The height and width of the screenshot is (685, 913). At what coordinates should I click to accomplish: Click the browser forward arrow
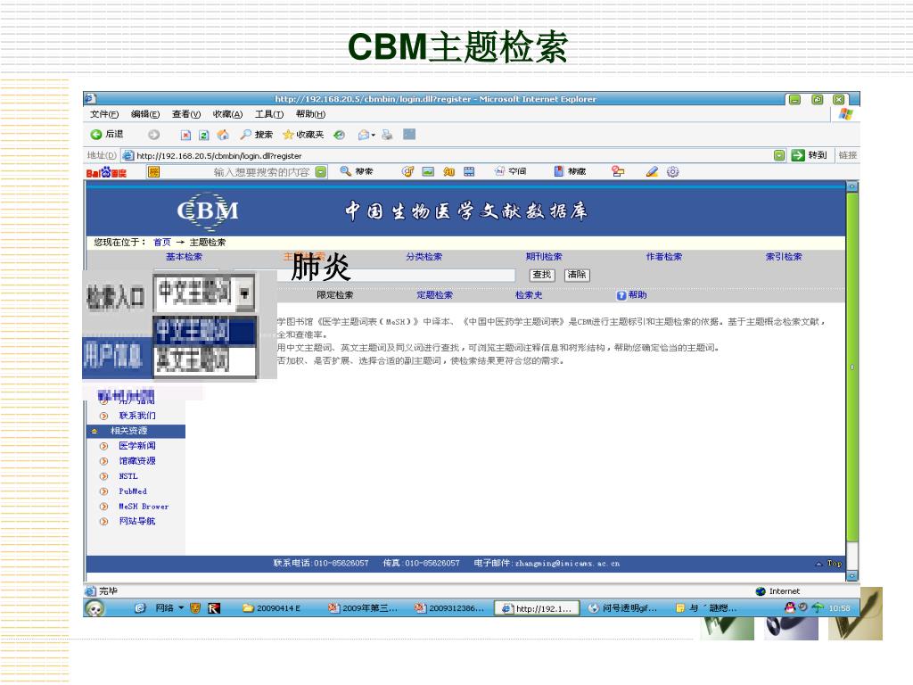point(153,135)
